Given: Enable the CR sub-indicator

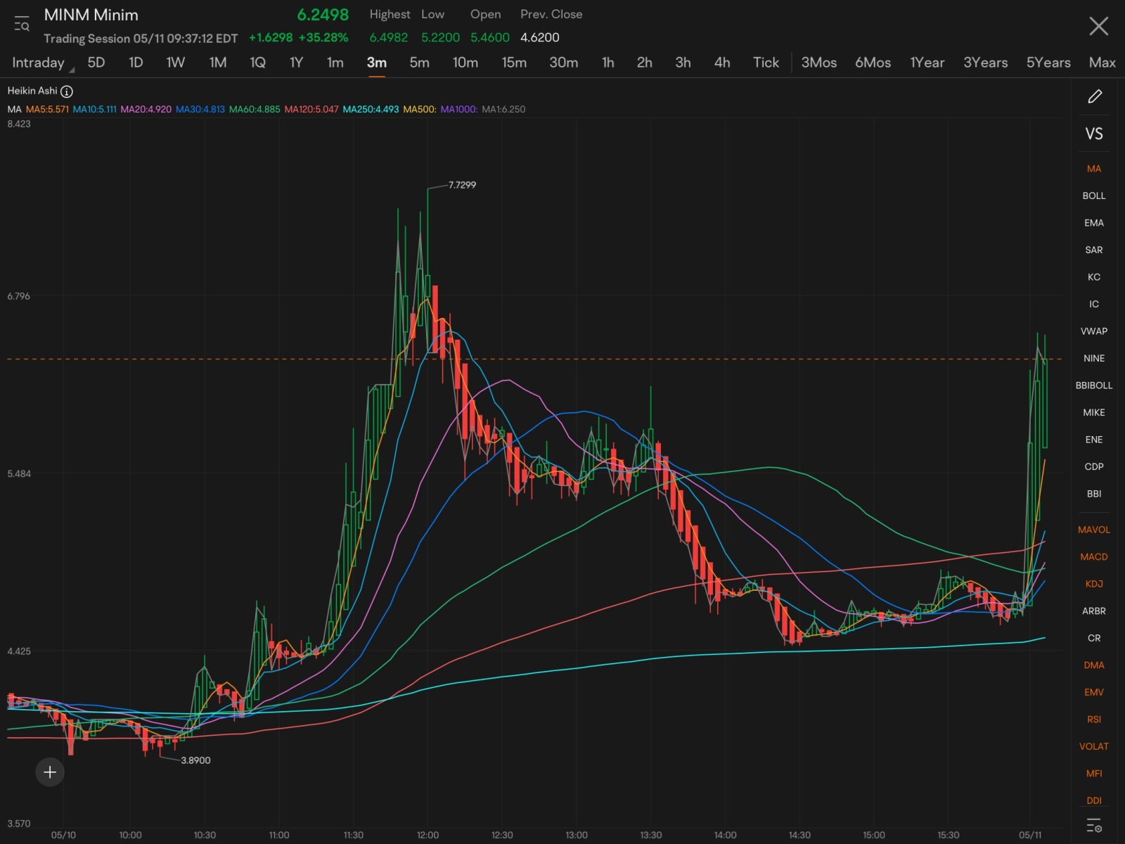Looking at the screenshot, I should (1094, 638).
